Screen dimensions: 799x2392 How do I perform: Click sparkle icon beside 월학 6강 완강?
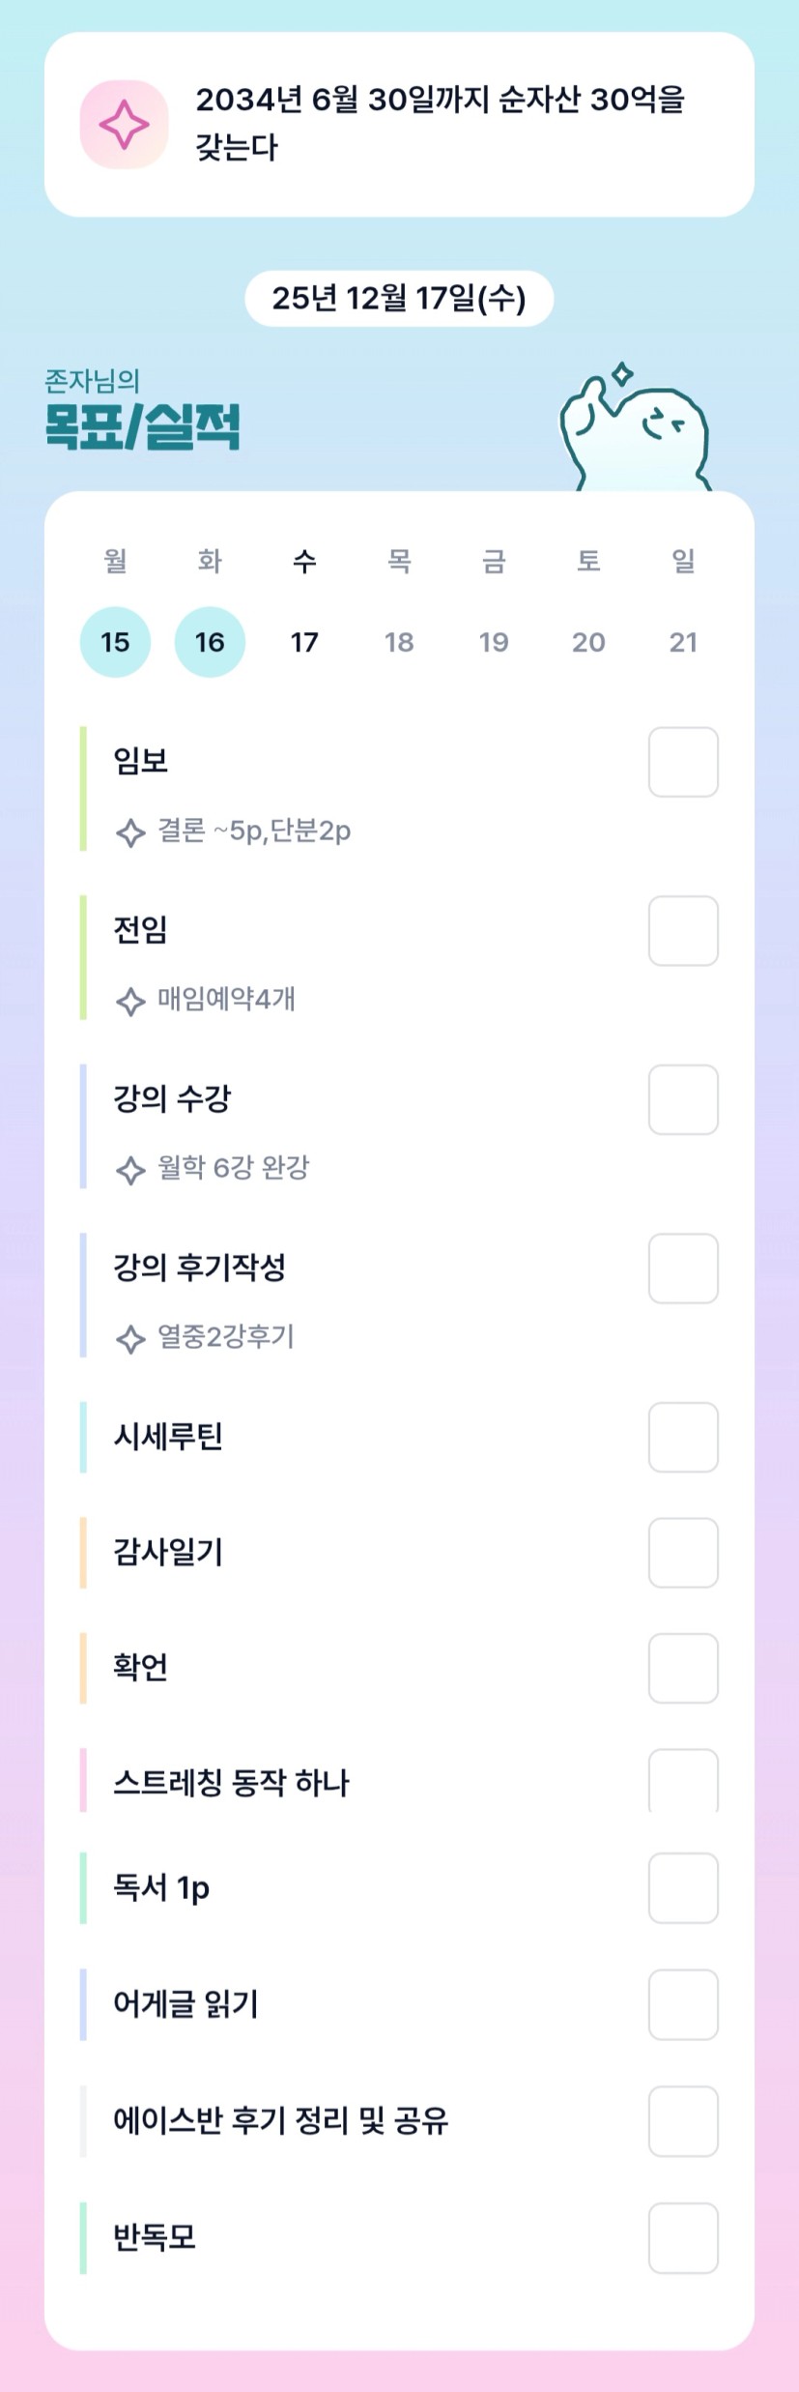130,1170
